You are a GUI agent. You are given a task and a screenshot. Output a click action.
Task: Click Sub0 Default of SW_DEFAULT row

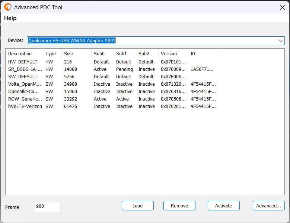coord(101,77)
